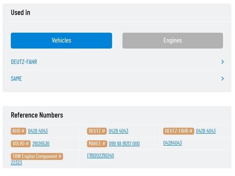
Task: Click the MAHLE # brand badge
Action: click(x=97, y=144)
